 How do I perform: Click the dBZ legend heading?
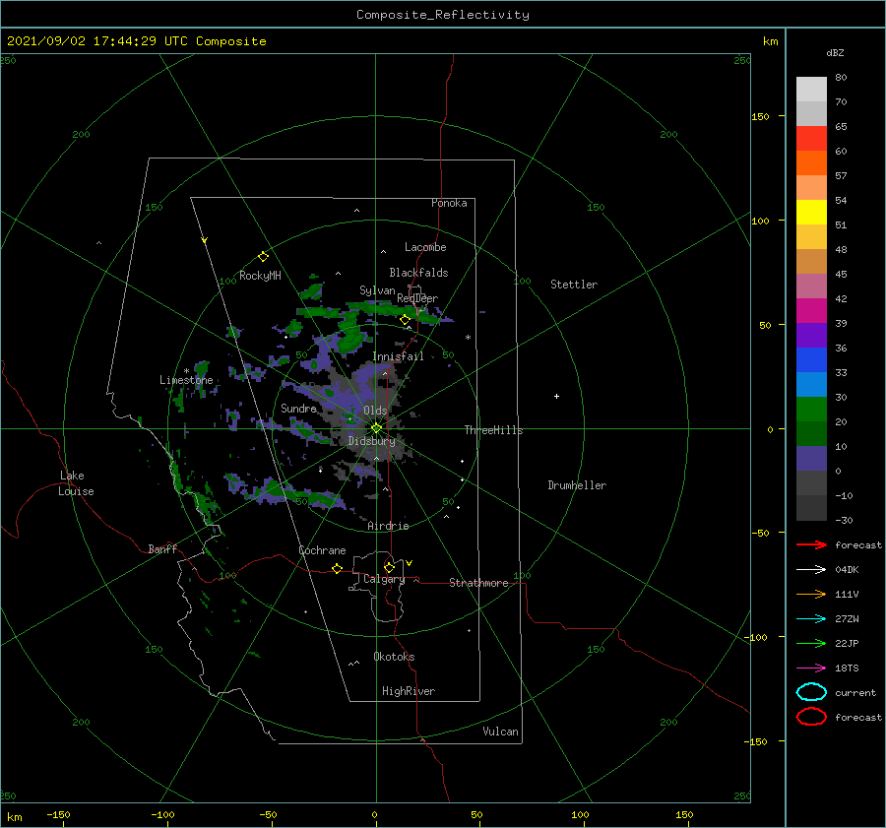(x=835, y=52)
